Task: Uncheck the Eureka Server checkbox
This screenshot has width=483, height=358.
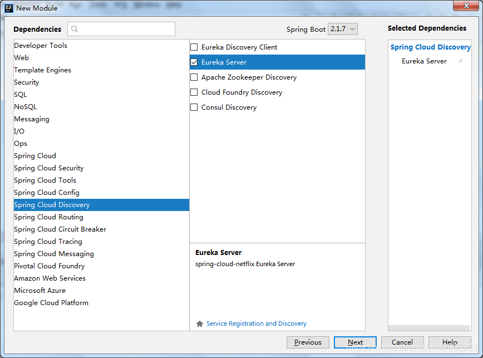Action: (x=194, y=62)
